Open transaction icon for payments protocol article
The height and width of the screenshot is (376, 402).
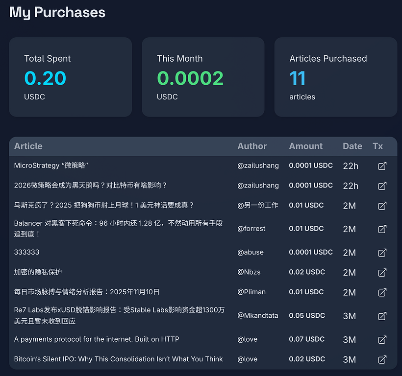click(x=382, y=339)
